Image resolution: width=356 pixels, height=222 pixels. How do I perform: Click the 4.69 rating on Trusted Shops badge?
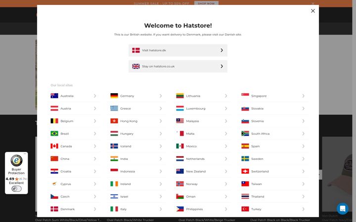(x=10, y=179)
